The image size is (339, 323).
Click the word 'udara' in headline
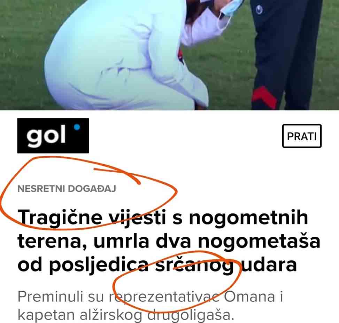[x=269, y=265]
